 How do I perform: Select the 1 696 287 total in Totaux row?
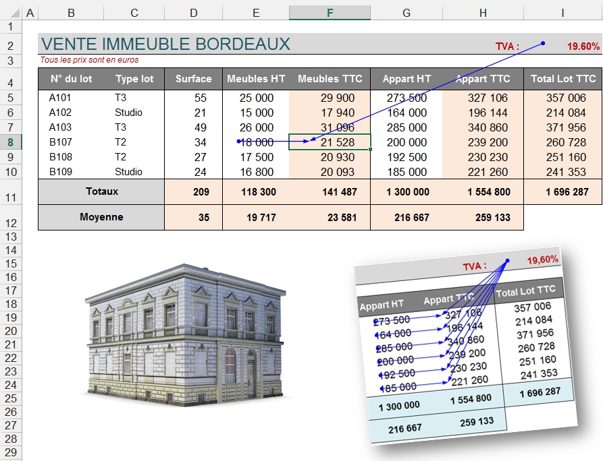(562, 192)
